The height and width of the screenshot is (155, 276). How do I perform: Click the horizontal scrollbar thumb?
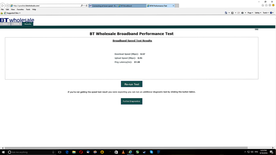pos(126,148)
